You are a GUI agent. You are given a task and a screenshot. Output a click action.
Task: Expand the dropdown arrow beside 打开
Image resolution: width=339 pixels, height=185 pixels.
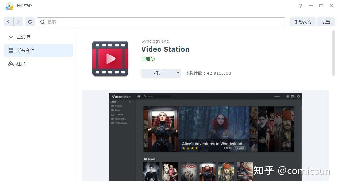[178, 73]
